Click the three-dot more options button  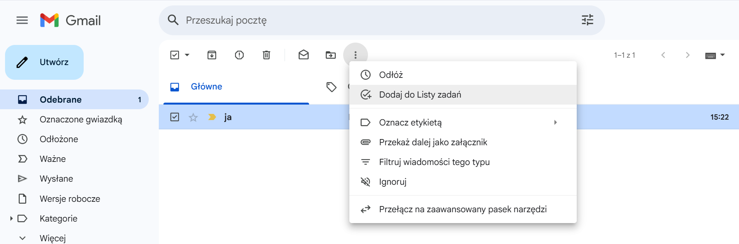355,55
